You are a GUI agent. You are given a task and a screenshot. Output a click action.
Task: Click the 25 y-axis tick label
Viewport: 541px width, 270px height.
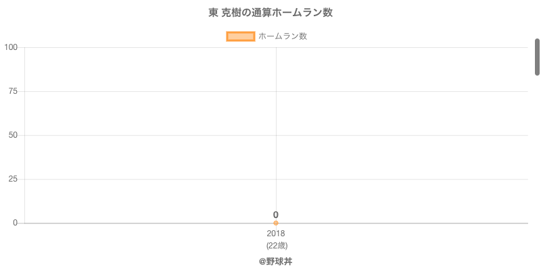(x=13, y=179)
